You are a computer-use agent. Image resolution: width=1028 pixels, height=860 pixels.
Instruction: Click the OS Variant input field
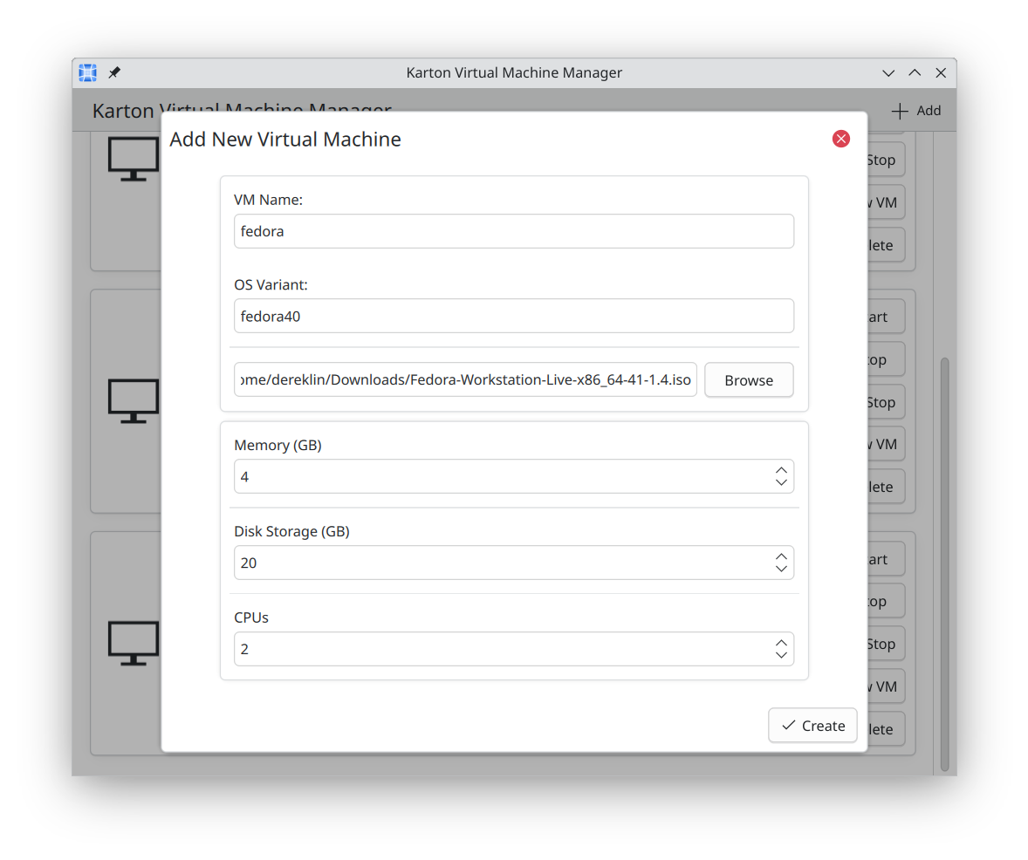coord(513,316)
